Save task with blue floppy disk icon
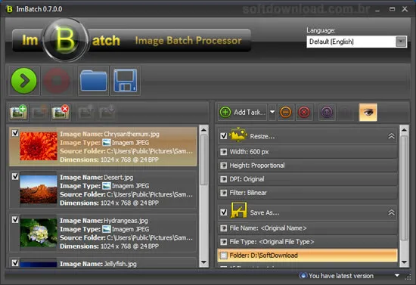The width and height of the screenshot is (416, 285). coord(126,81)
